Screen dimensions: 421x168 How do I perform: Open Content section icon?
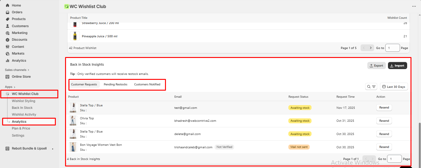tap(7, 47)
